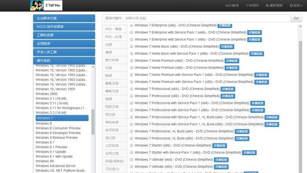307x173 pixels.
Task: Show details for Windows 7 Ultimate (x64)
Action: 221,160
